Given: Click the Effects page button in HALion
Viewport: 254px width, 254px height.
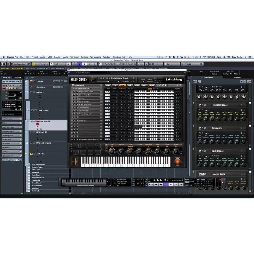Looking at the screenshot, I should pyautogui.click(x=137, y=85).
